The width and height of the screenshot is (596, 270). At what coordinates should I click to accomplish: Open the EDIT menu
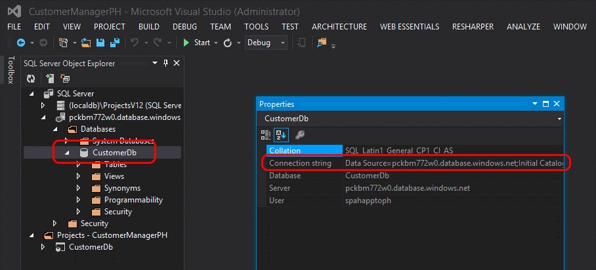(x=42, y=27)
